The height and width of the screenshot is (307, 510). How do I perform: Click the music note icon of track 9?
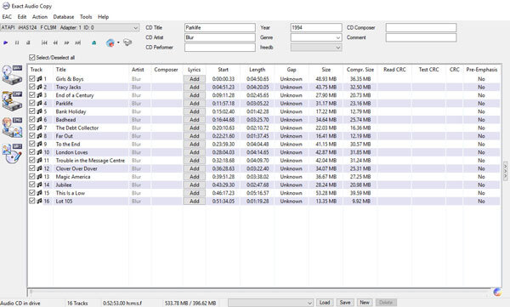tap(39, 144)
